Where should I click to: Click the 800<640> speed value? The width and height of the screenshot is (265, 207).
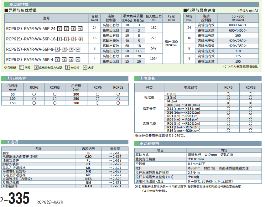point(238,25)
